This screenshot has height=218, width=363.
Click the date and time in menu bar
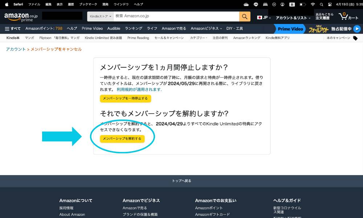(x=349, y=4)
